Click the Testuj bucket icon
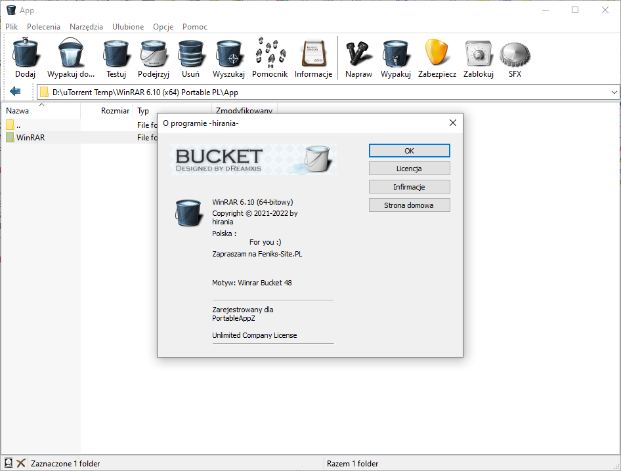This screenshot has width=621, height=471. [x=116, y=53]
